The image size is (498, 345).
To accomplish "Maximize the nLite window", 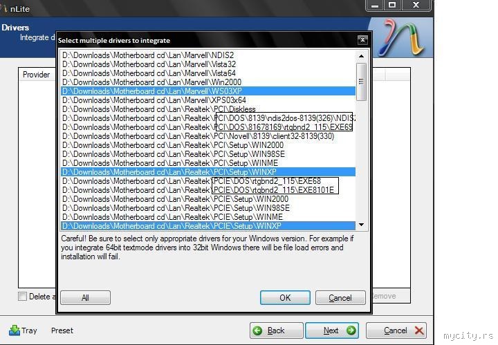I will 393,5.
